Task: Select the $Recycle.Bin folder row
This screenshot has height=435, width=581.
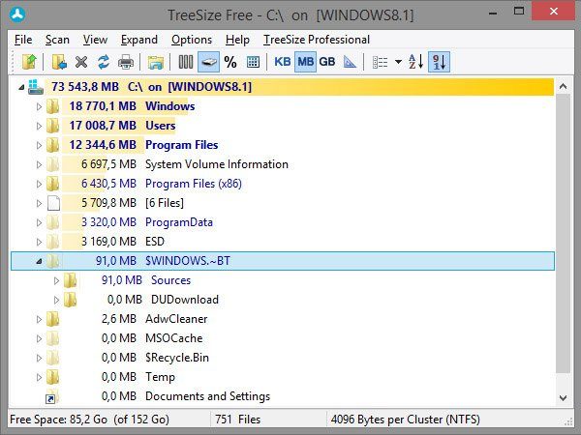Action: [x=283, y=358]
